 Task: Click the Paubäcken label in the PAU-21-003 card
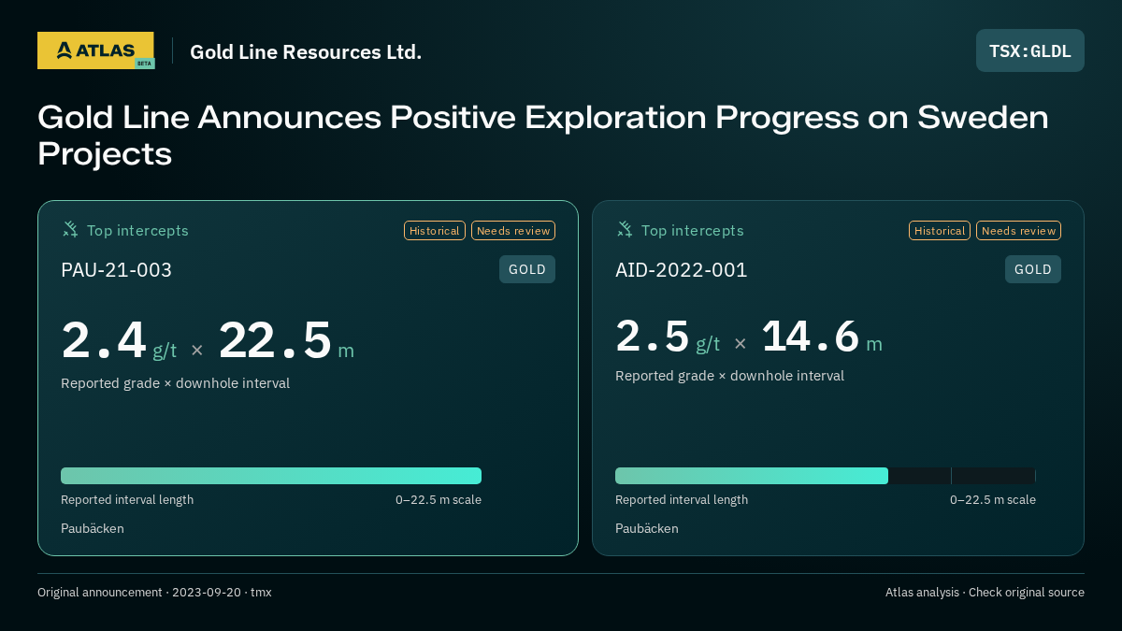93,528
